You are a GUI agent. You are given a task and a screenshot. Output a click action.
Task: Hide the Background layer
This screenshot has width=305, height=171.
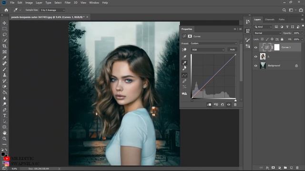256,66
